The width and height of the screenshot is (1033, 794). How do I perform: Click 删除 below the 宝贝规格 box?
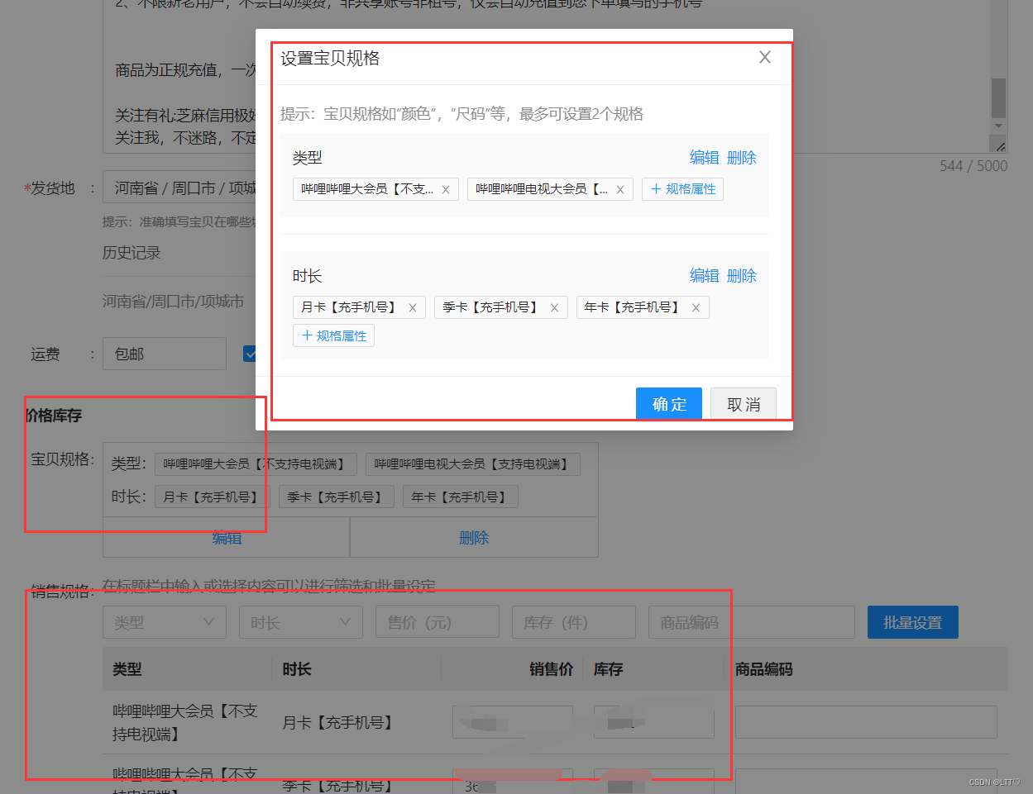(x=474, y=538)
